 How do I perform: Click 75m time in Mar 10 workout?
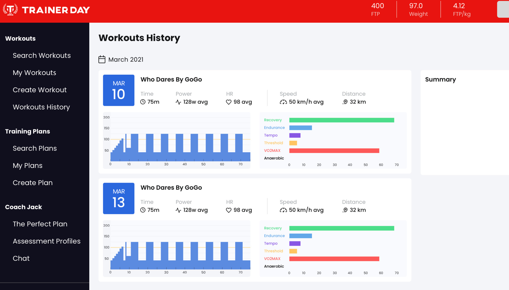coord(153,102)
